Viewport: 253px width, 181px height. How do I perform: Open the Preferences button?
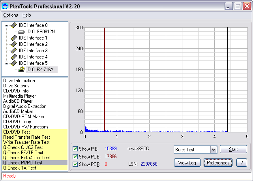(x=218, y=162)
